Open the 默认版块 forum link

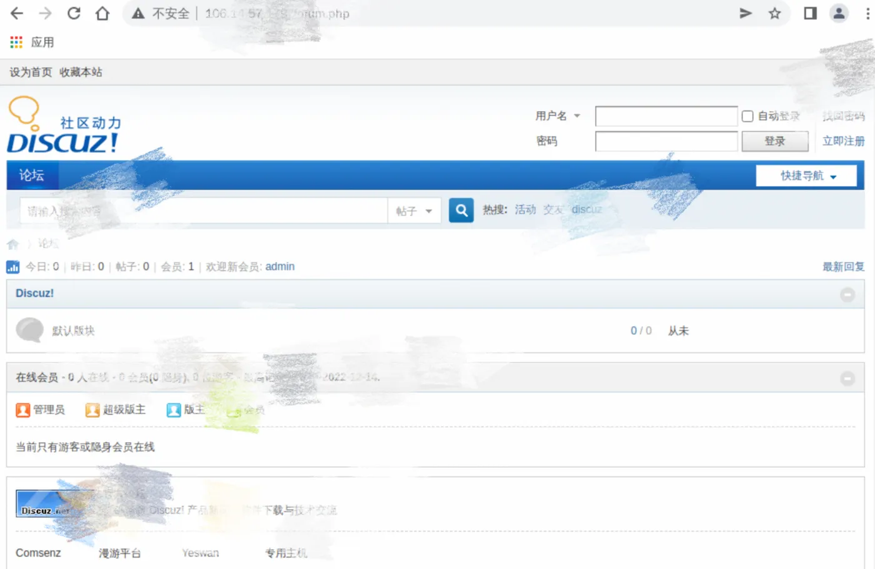pyautogui.click(x=73, y=330)
